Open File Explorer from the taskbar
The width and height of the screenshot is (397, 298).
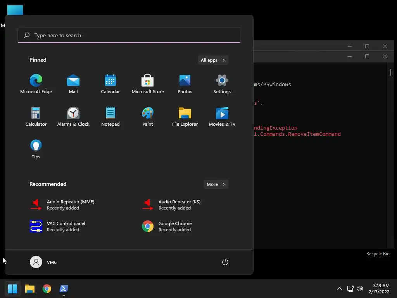29,289
